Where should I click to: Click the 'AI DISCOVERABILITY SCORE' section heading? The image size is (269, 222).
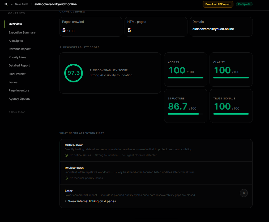click(x=79, y=47)
